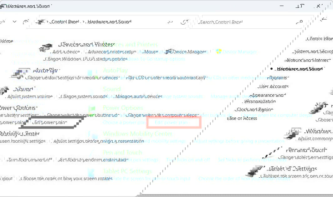Open Programs in the sidebar
333x197 pixels.
click(278, 78)
